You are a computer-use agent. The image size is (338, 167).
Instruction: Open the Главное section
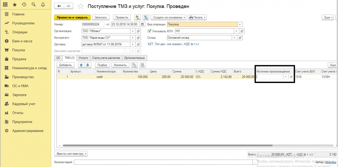[18, 14]
